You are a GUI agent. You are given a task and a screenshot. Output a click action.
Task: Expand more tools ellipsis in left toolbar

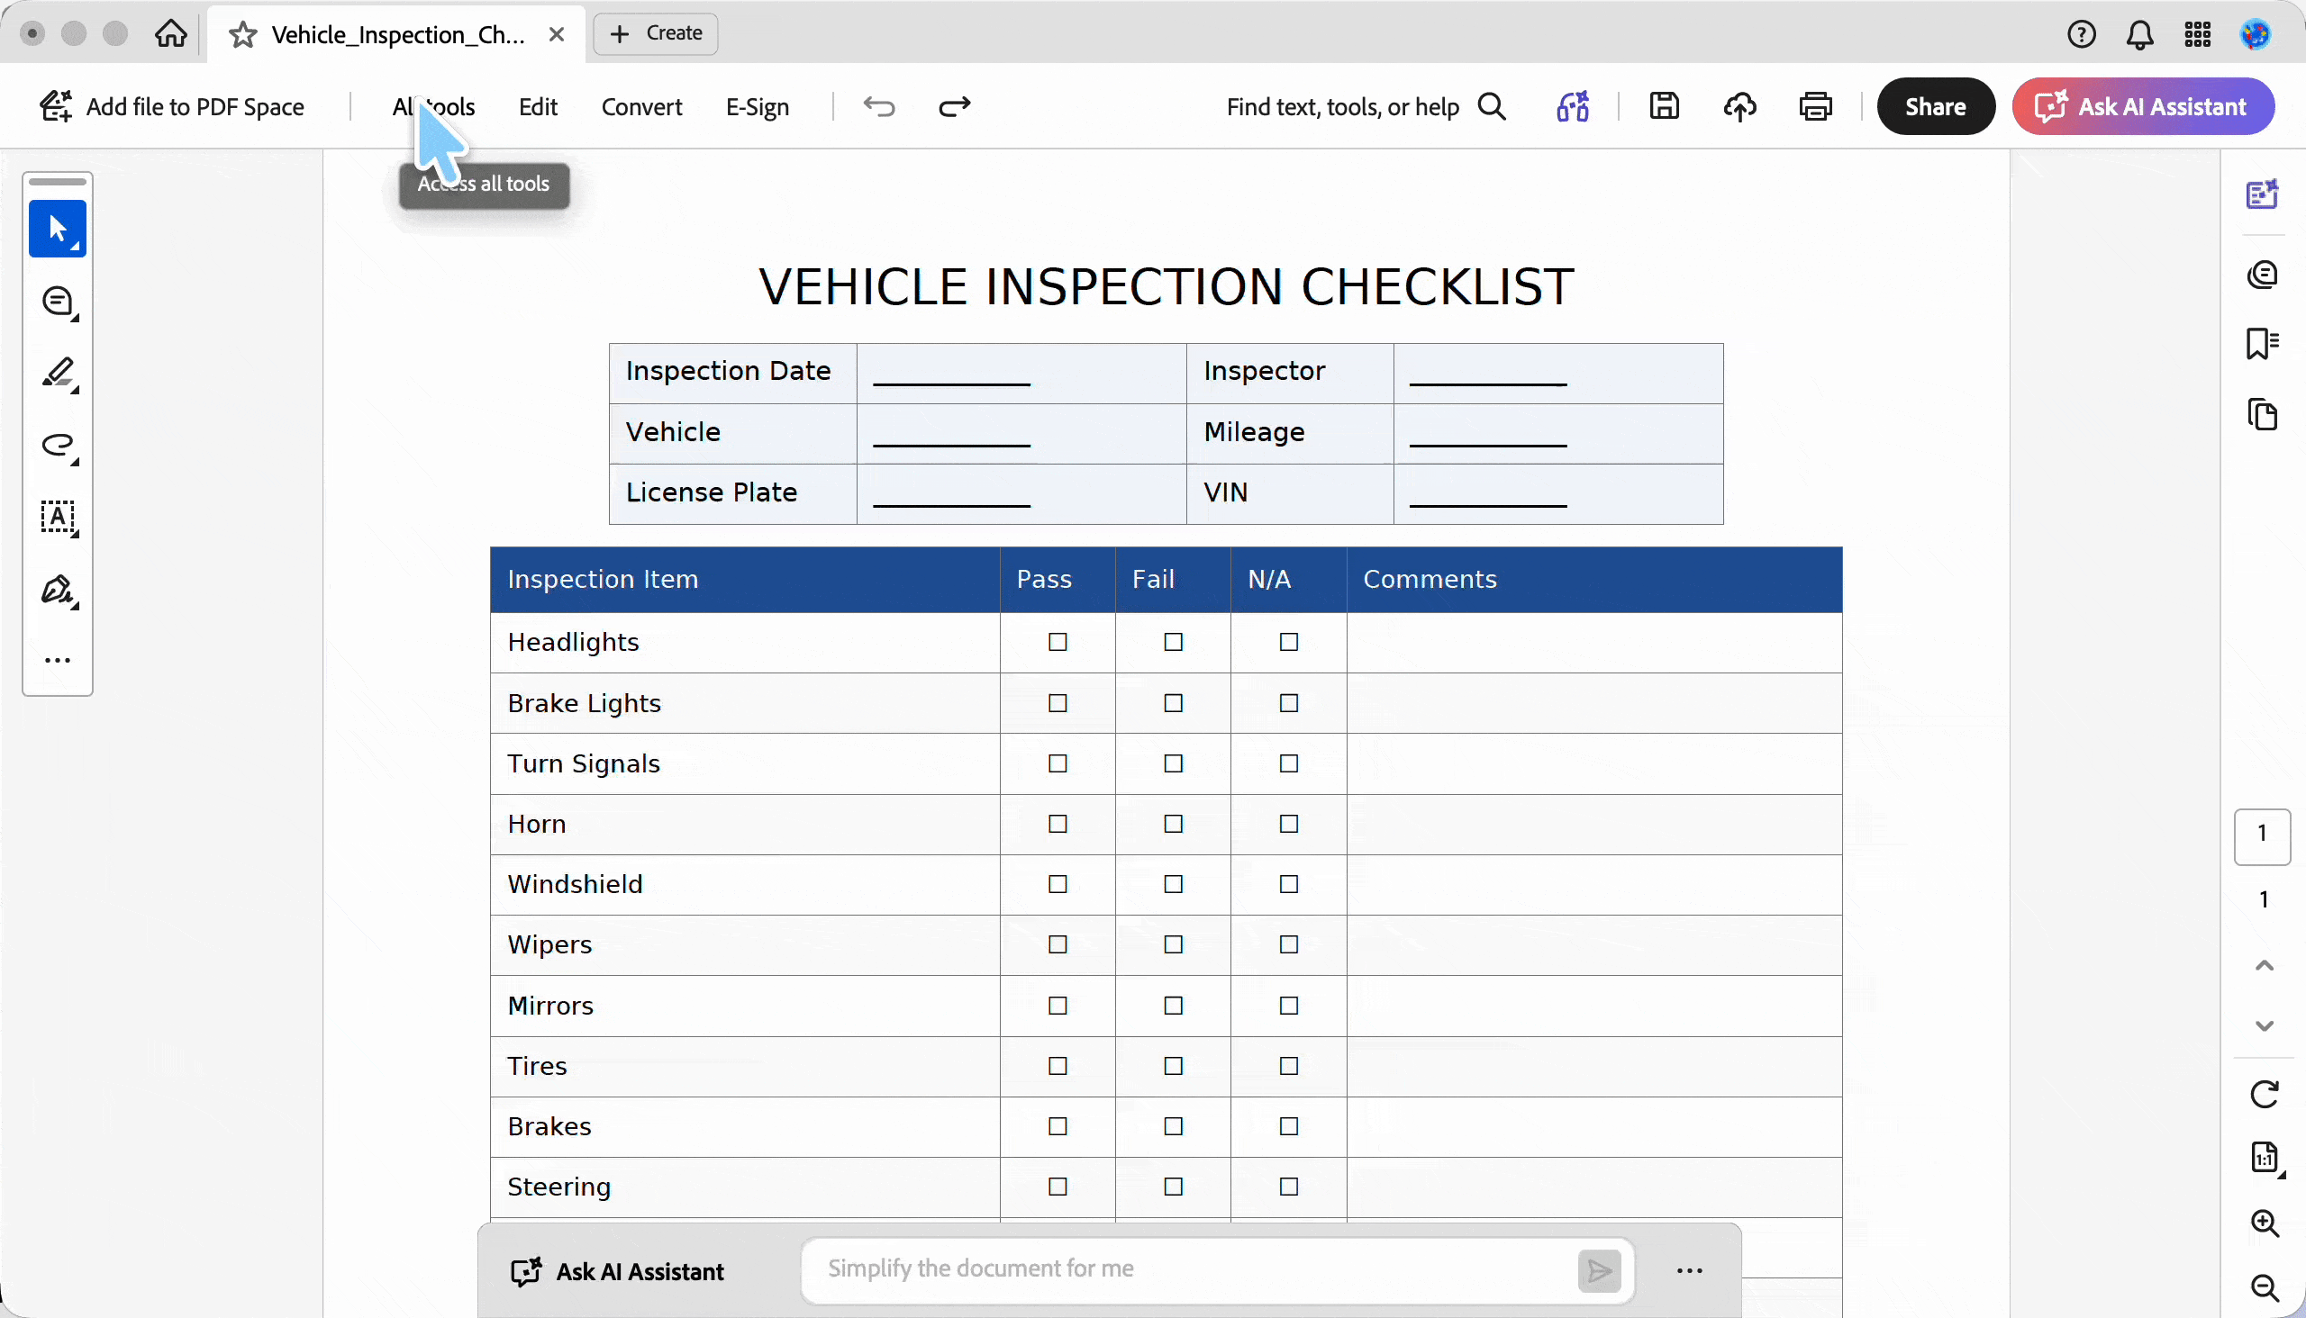coord(58,661)
